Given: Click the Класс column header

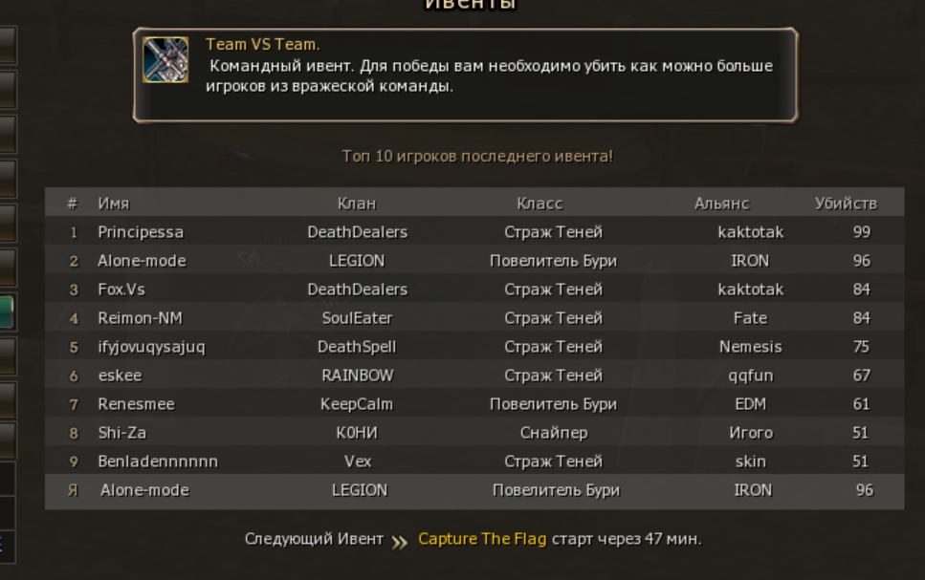Looking at the screenshot, I should click(540, 204).
